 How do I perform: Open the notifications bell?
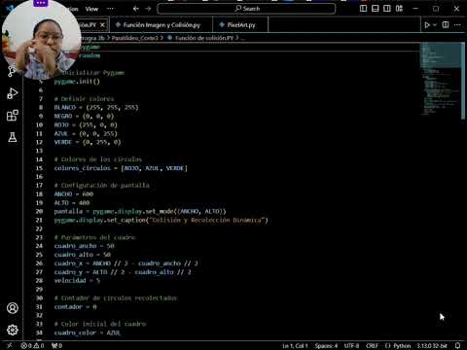click(457, 346)
